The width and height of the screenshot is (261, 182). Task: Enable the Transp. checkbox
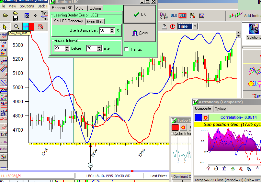127,49
